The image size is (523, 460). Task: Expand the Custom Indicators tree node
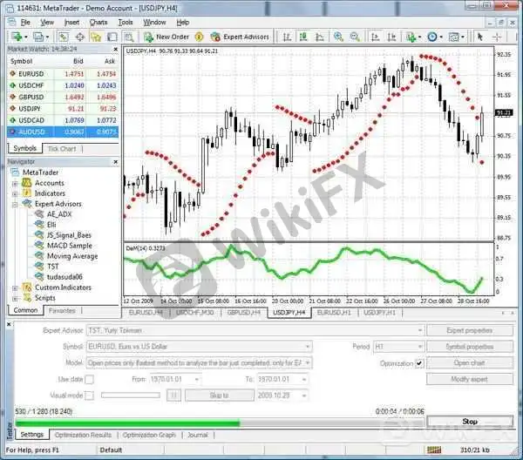pyautogui.click(x=15, y=287)
